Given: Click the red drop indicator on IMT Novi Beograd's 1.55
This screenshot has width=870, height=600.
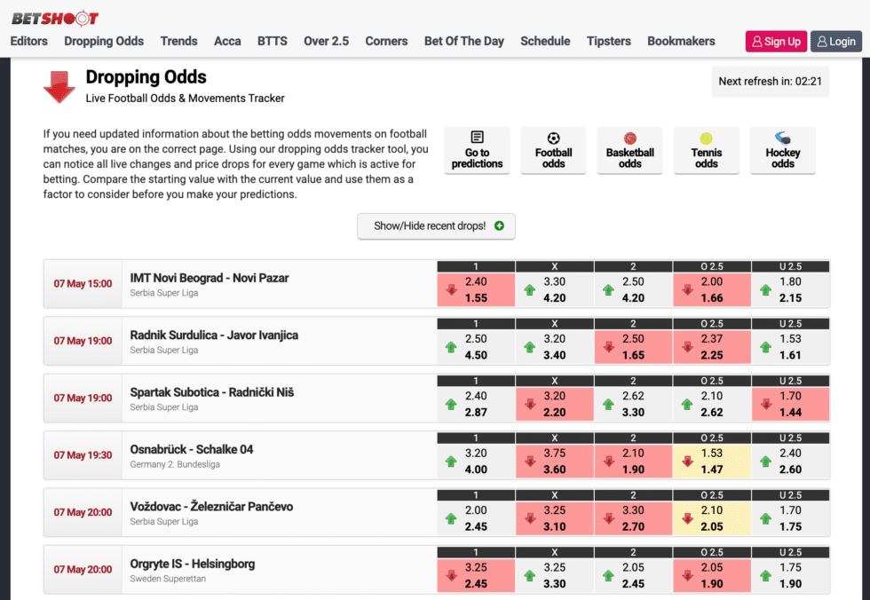Looking at the screenshot, I should tap(450, 290).
